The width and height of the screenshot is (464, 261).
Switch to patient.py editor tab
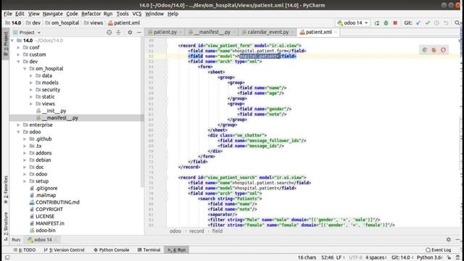point(165,32)
